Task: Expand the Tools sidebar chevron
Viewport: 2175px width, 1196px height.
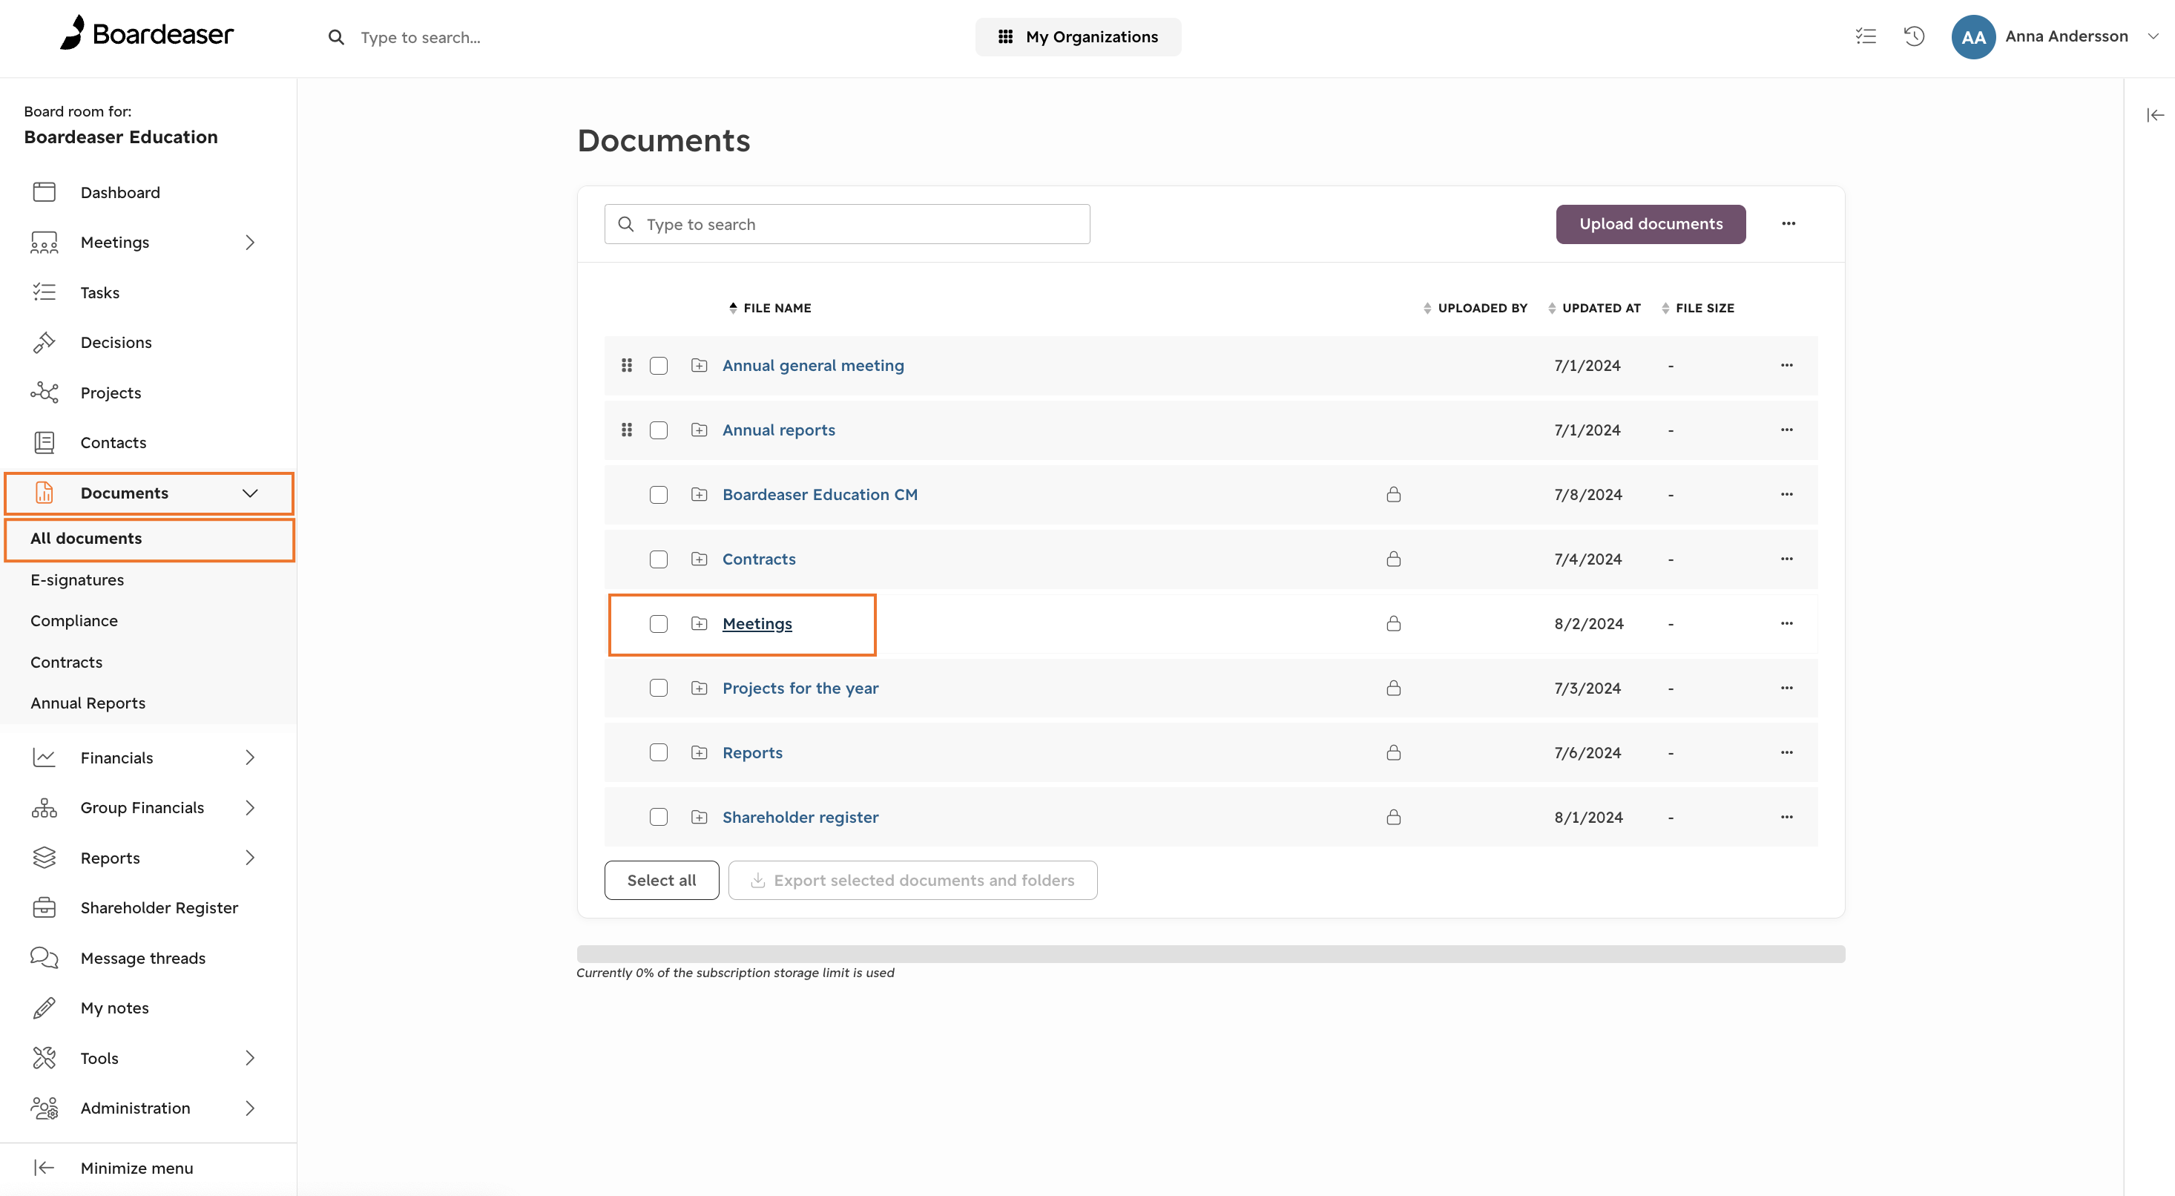Action: pos(250,1057)
